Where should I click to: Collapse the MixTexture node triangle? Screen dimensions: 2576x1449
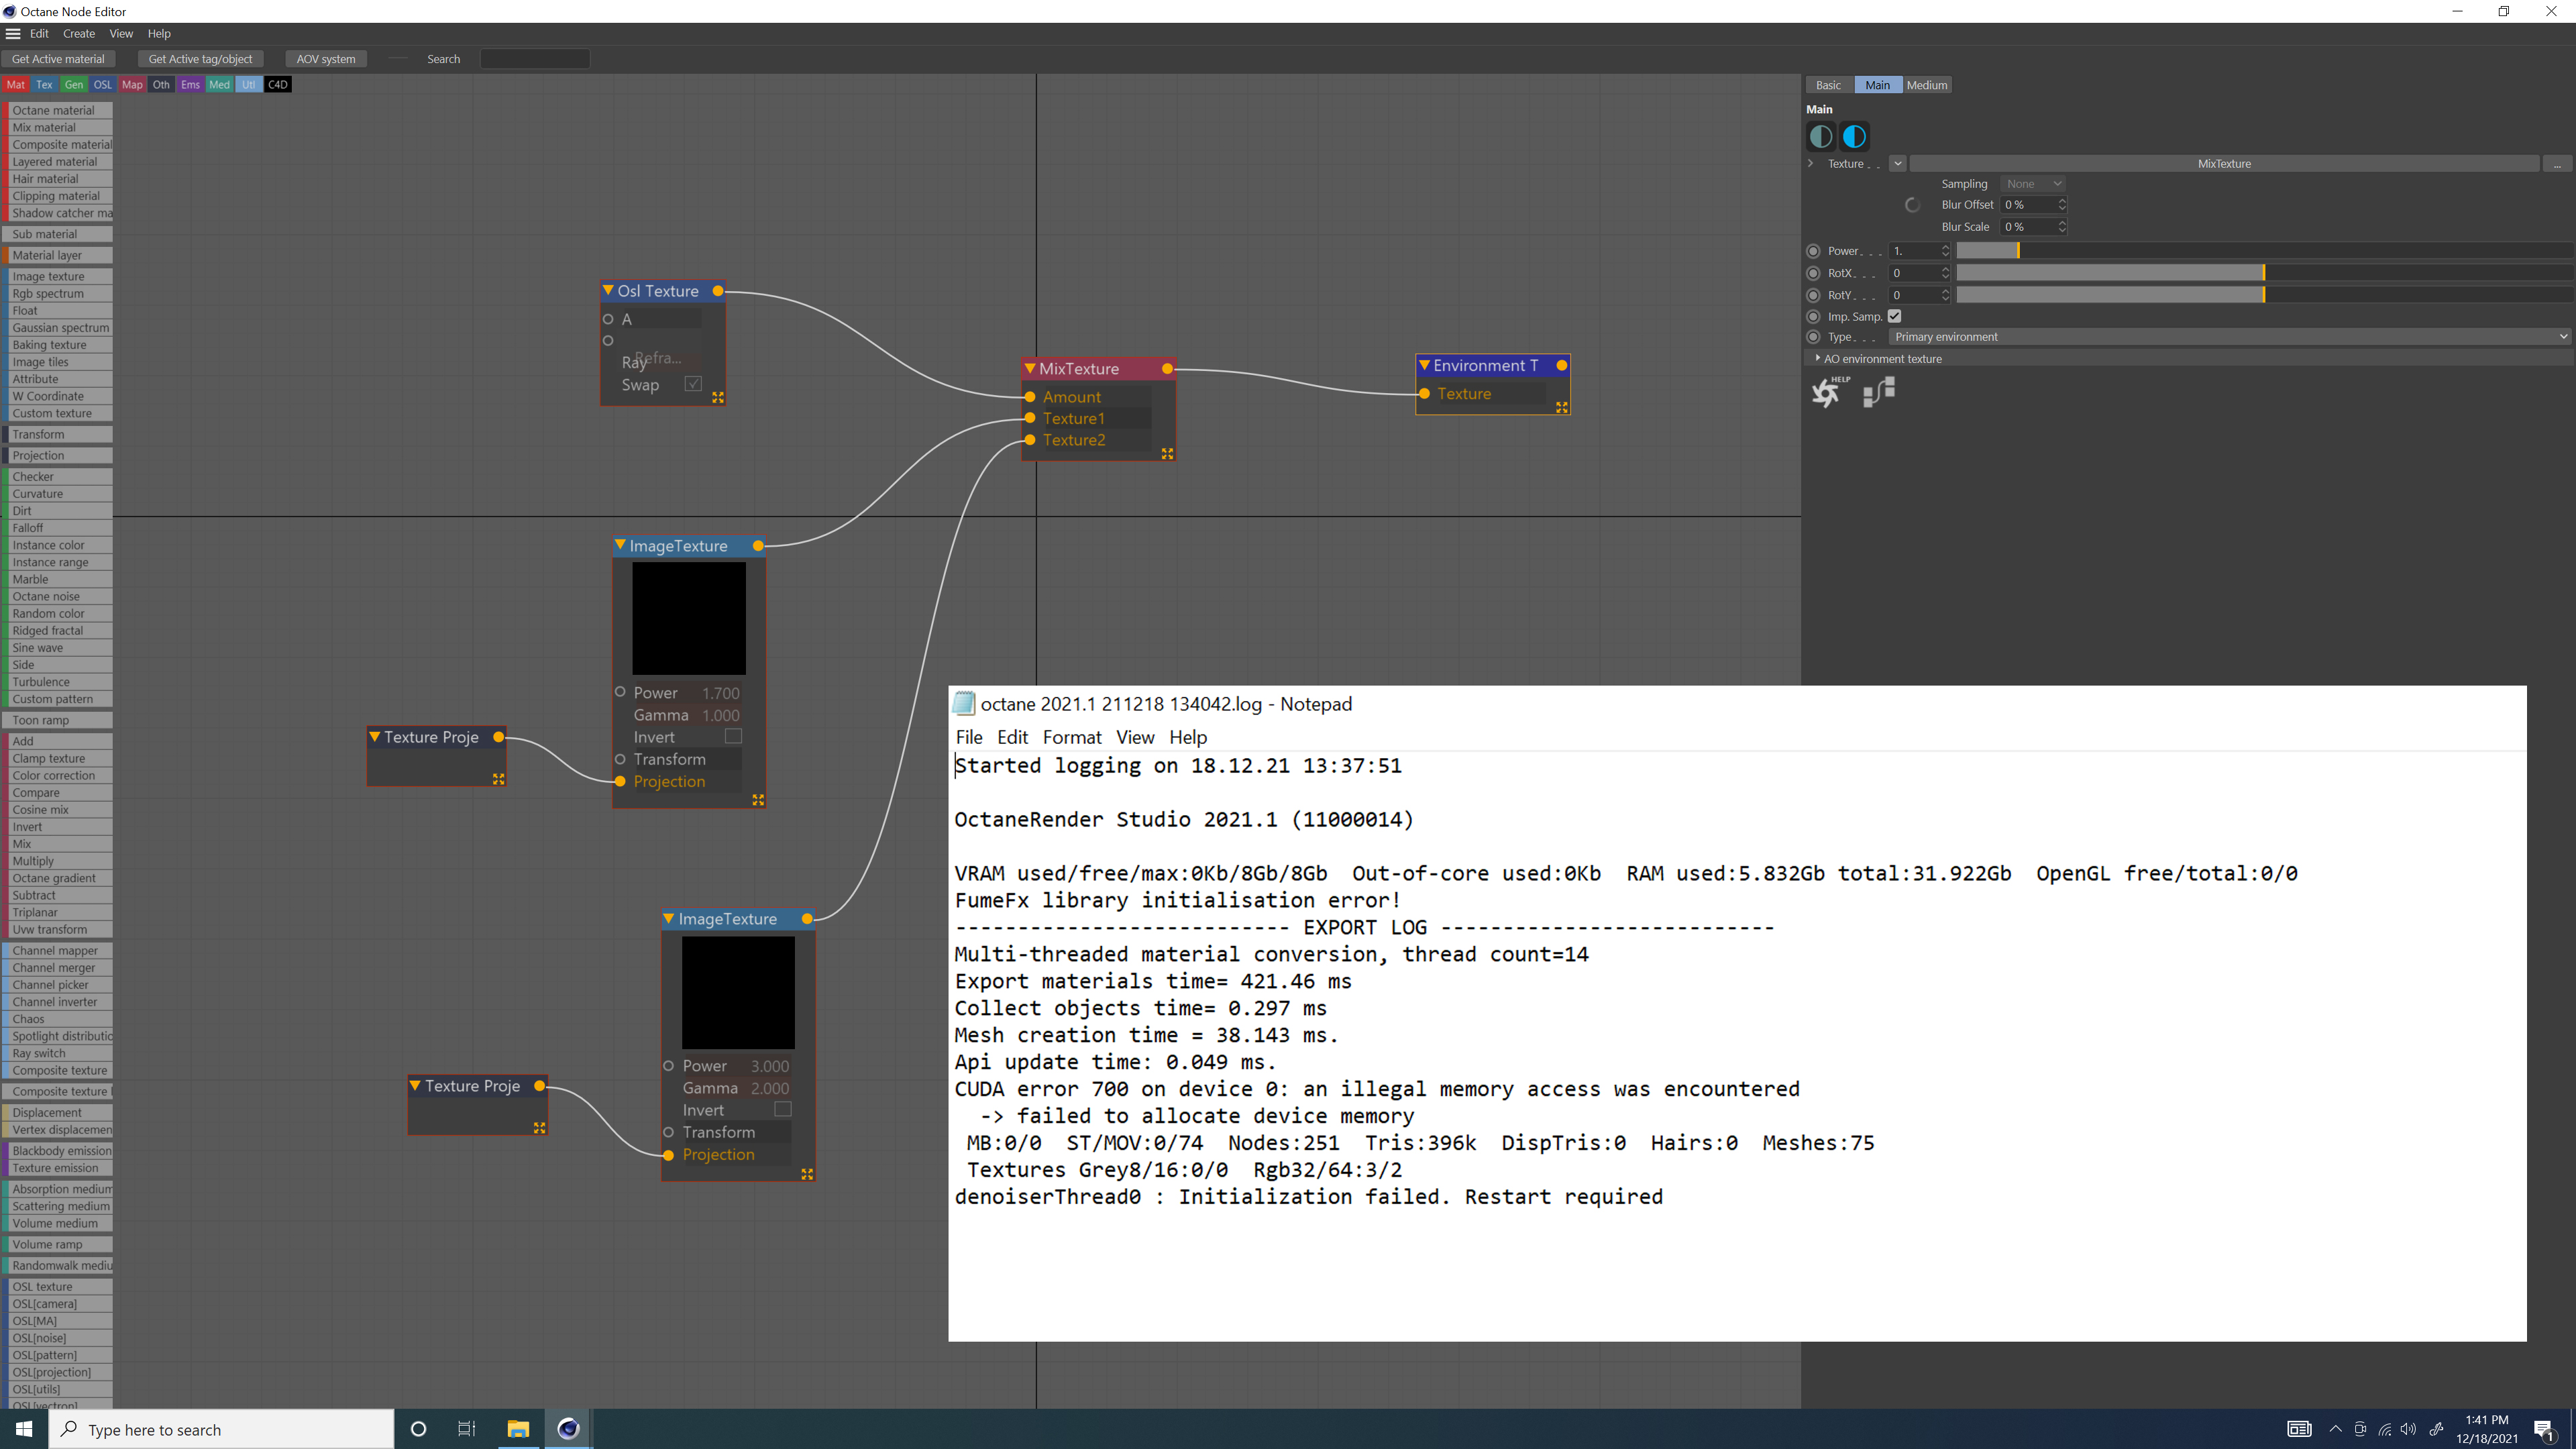[x=1029, y=368]
